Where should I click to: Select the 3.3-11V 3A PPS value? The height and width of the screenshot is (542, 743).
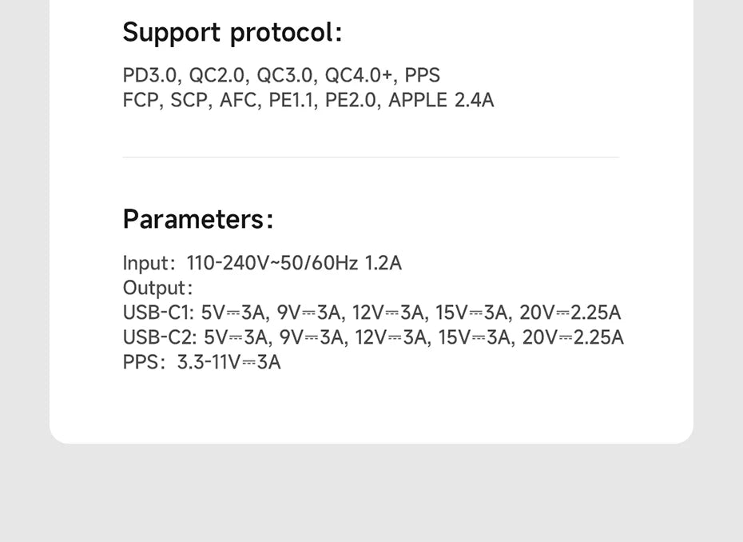coord(228,362)
